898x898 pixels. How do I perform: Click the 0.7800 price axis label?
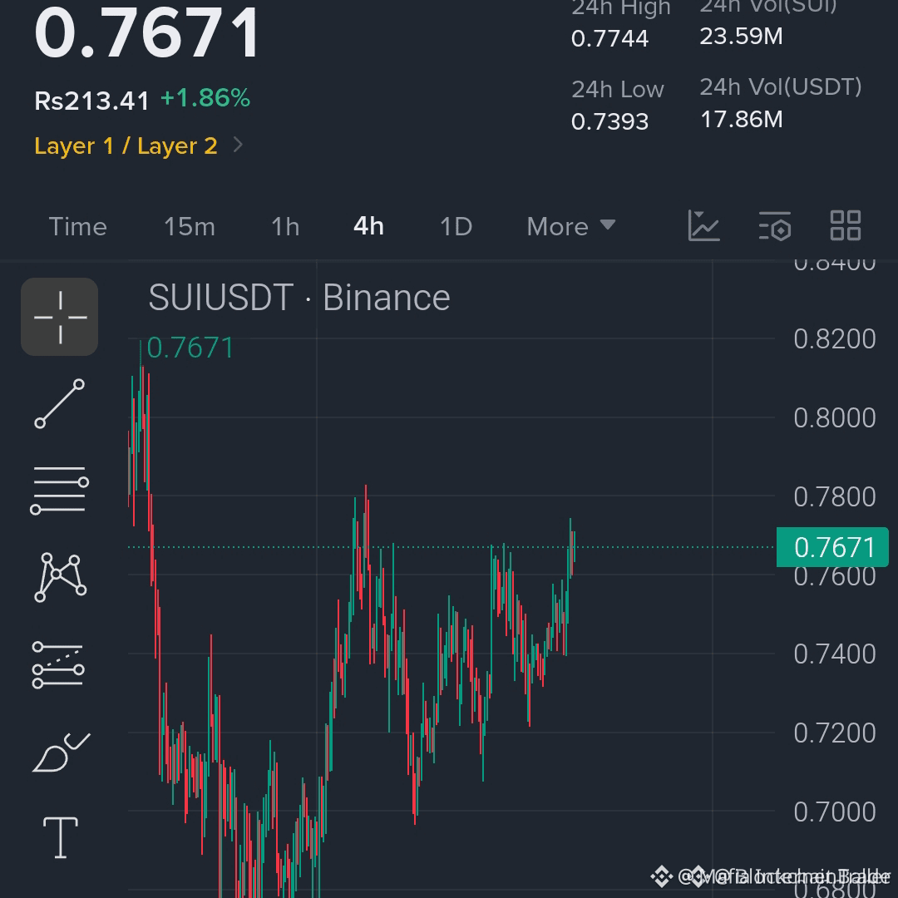click(x=835, y=497)
